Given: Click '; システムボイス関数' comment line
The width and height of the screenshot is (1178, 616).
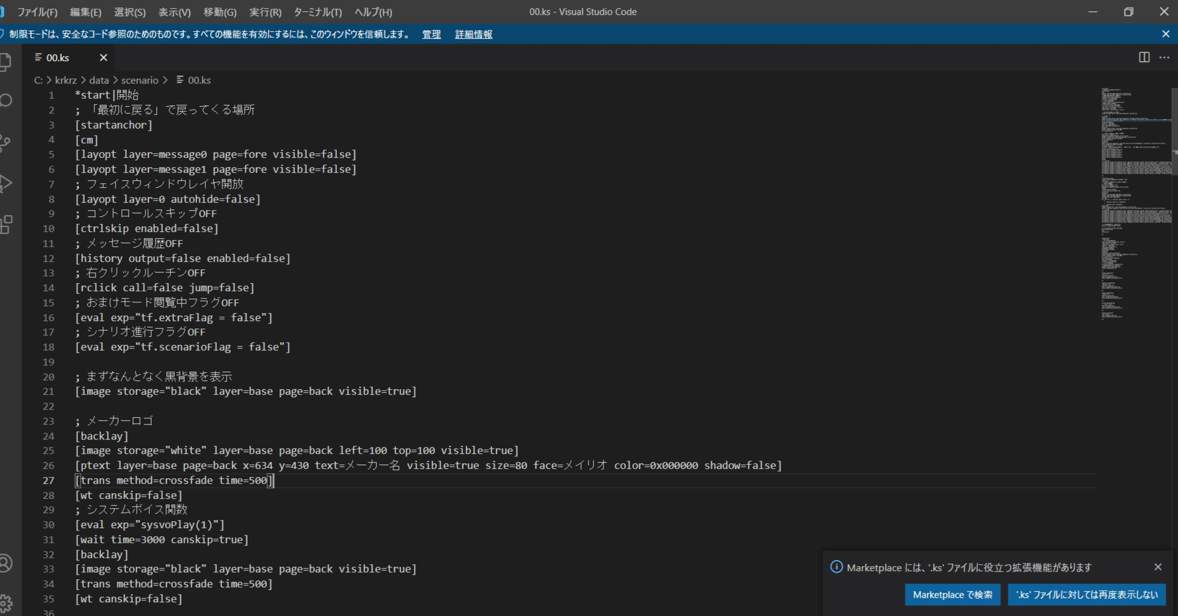Looking at the screenshot, I should pyautogui.click(x=131, y=509).
